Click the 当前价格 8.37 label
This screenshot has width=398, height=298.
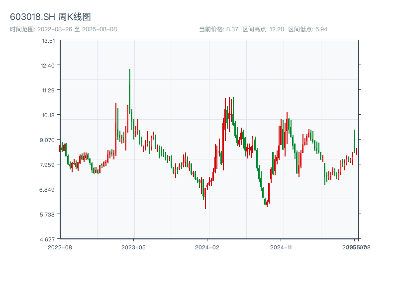[x=218, y=29]
